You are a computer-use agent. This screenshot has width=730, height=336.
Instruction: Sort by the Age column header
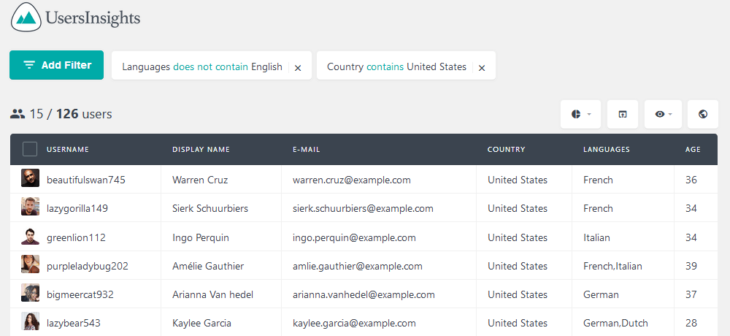tap(693, 150)
